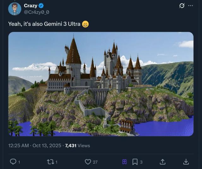Click the bookmark count 3

(141, 162)
